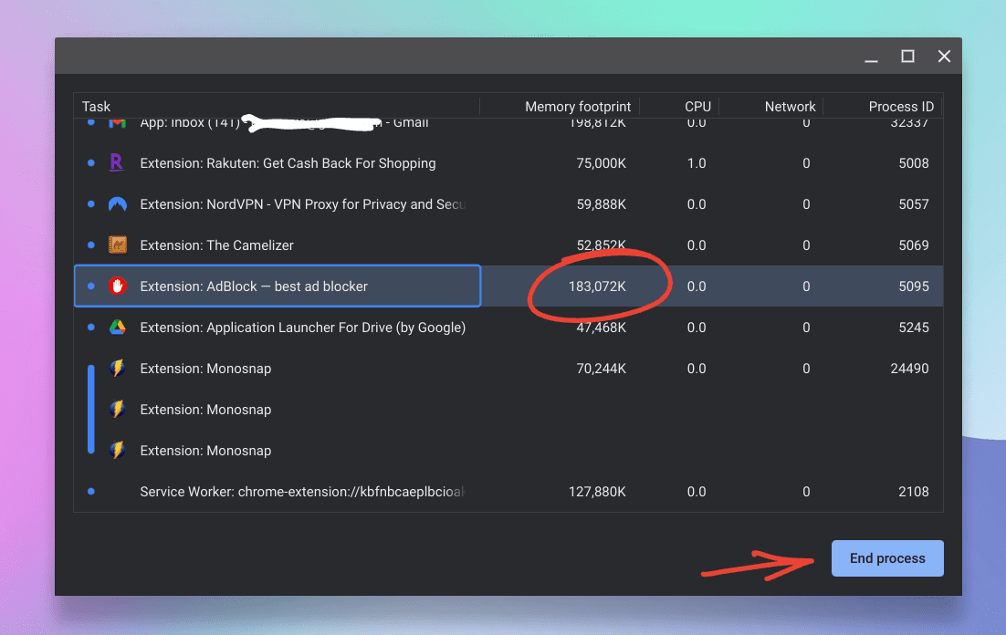
Task: Click The Camelizer extension icon
Action: coord(118,245)
